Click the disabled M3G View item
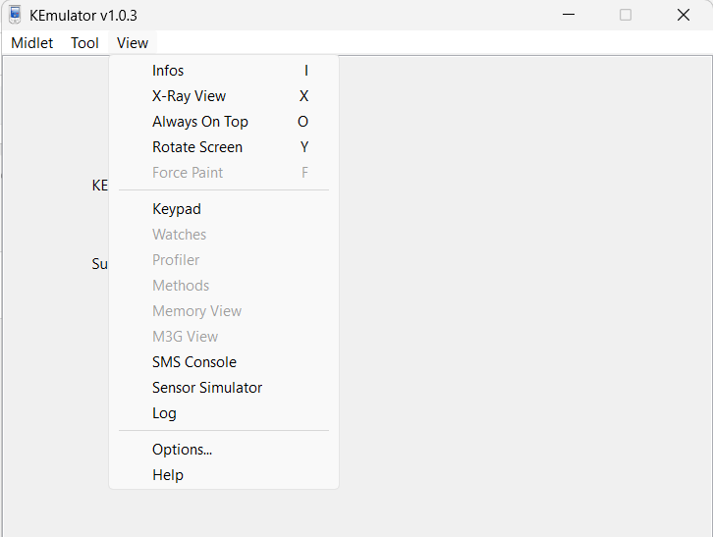The height and width of the screenshot is (537, 713). pyautogui.click(x=185, y=337)
